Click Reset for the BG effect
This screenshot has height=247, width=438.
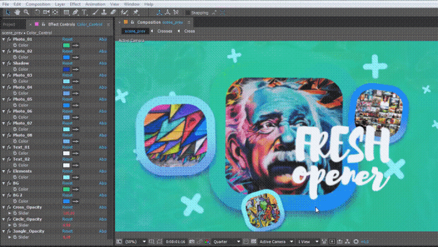coord(68,183)
